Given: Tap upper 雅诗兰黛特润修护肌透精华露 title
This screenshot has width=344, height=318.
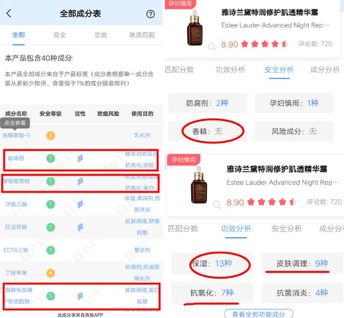Looking at the screenshot, I should pyautogui.click(x=269, y=13).
